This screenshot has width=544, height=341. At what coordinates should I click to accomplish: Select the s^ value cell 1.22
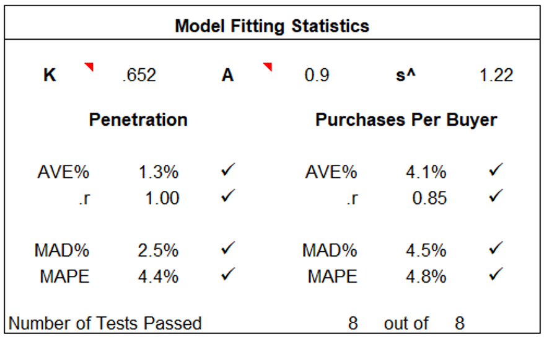coord(496,76)
